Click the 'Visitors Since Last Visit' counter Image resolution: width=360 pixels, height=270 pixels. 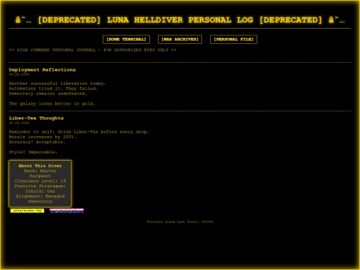pyautogui.click(x=180, y=222)
